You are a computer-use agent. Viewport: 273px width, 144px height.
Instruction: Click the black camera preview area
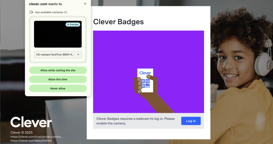pos(58,34)
